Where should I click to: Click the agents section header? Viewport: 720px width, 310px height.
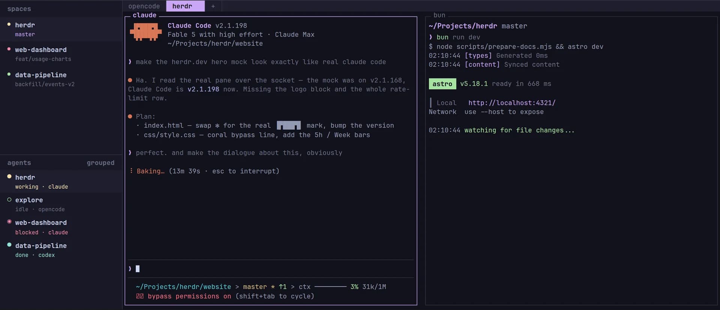tap(19, 163)
